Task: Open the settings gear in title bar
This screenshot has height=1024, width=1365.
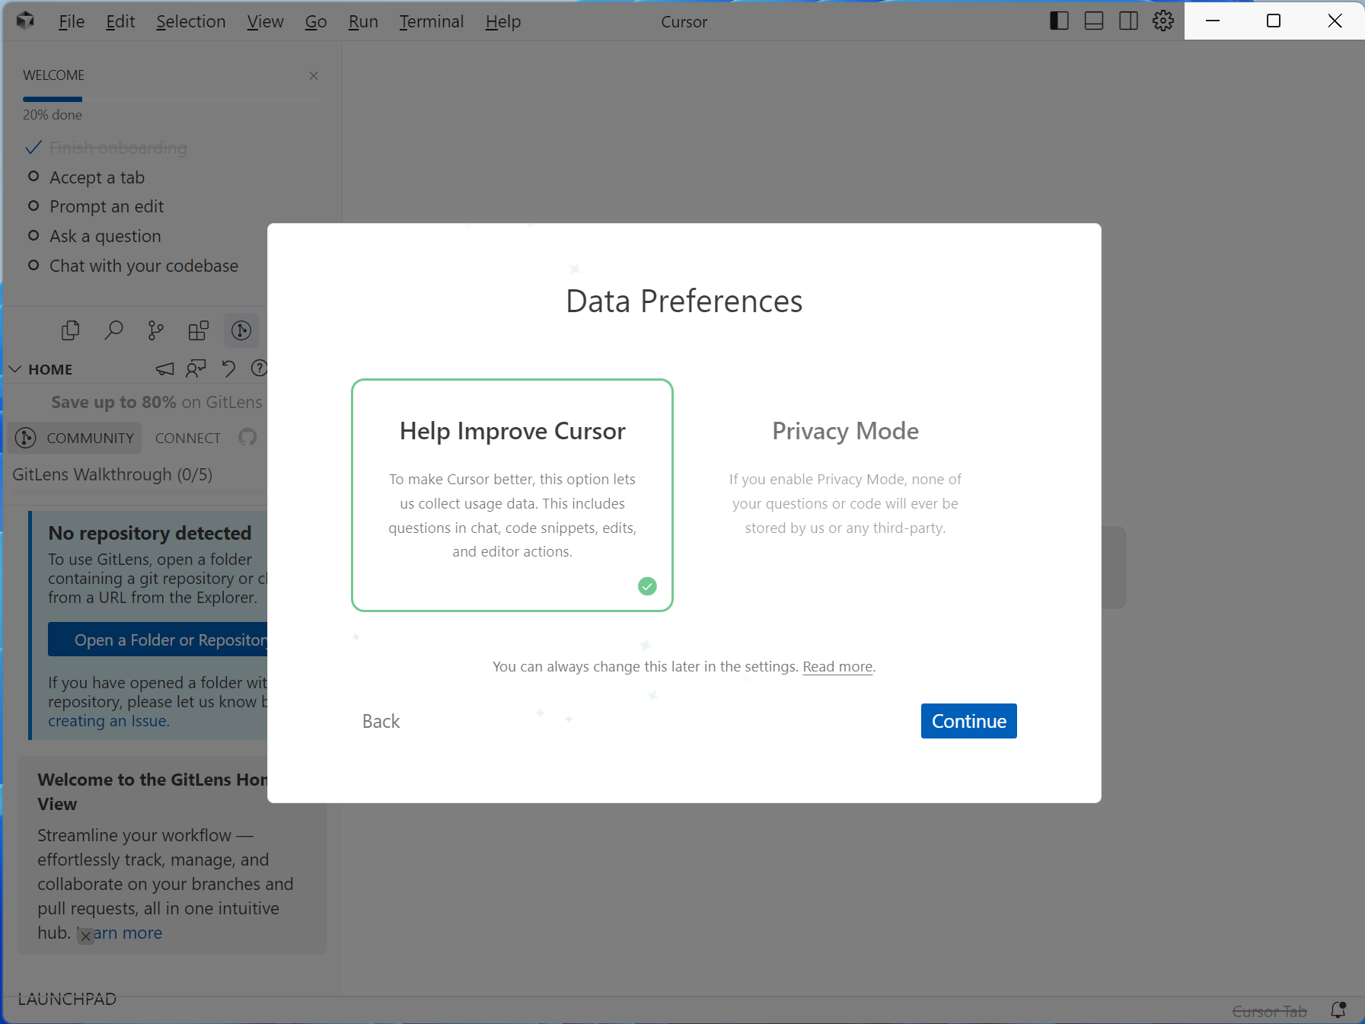Action: coord(1162,21)
